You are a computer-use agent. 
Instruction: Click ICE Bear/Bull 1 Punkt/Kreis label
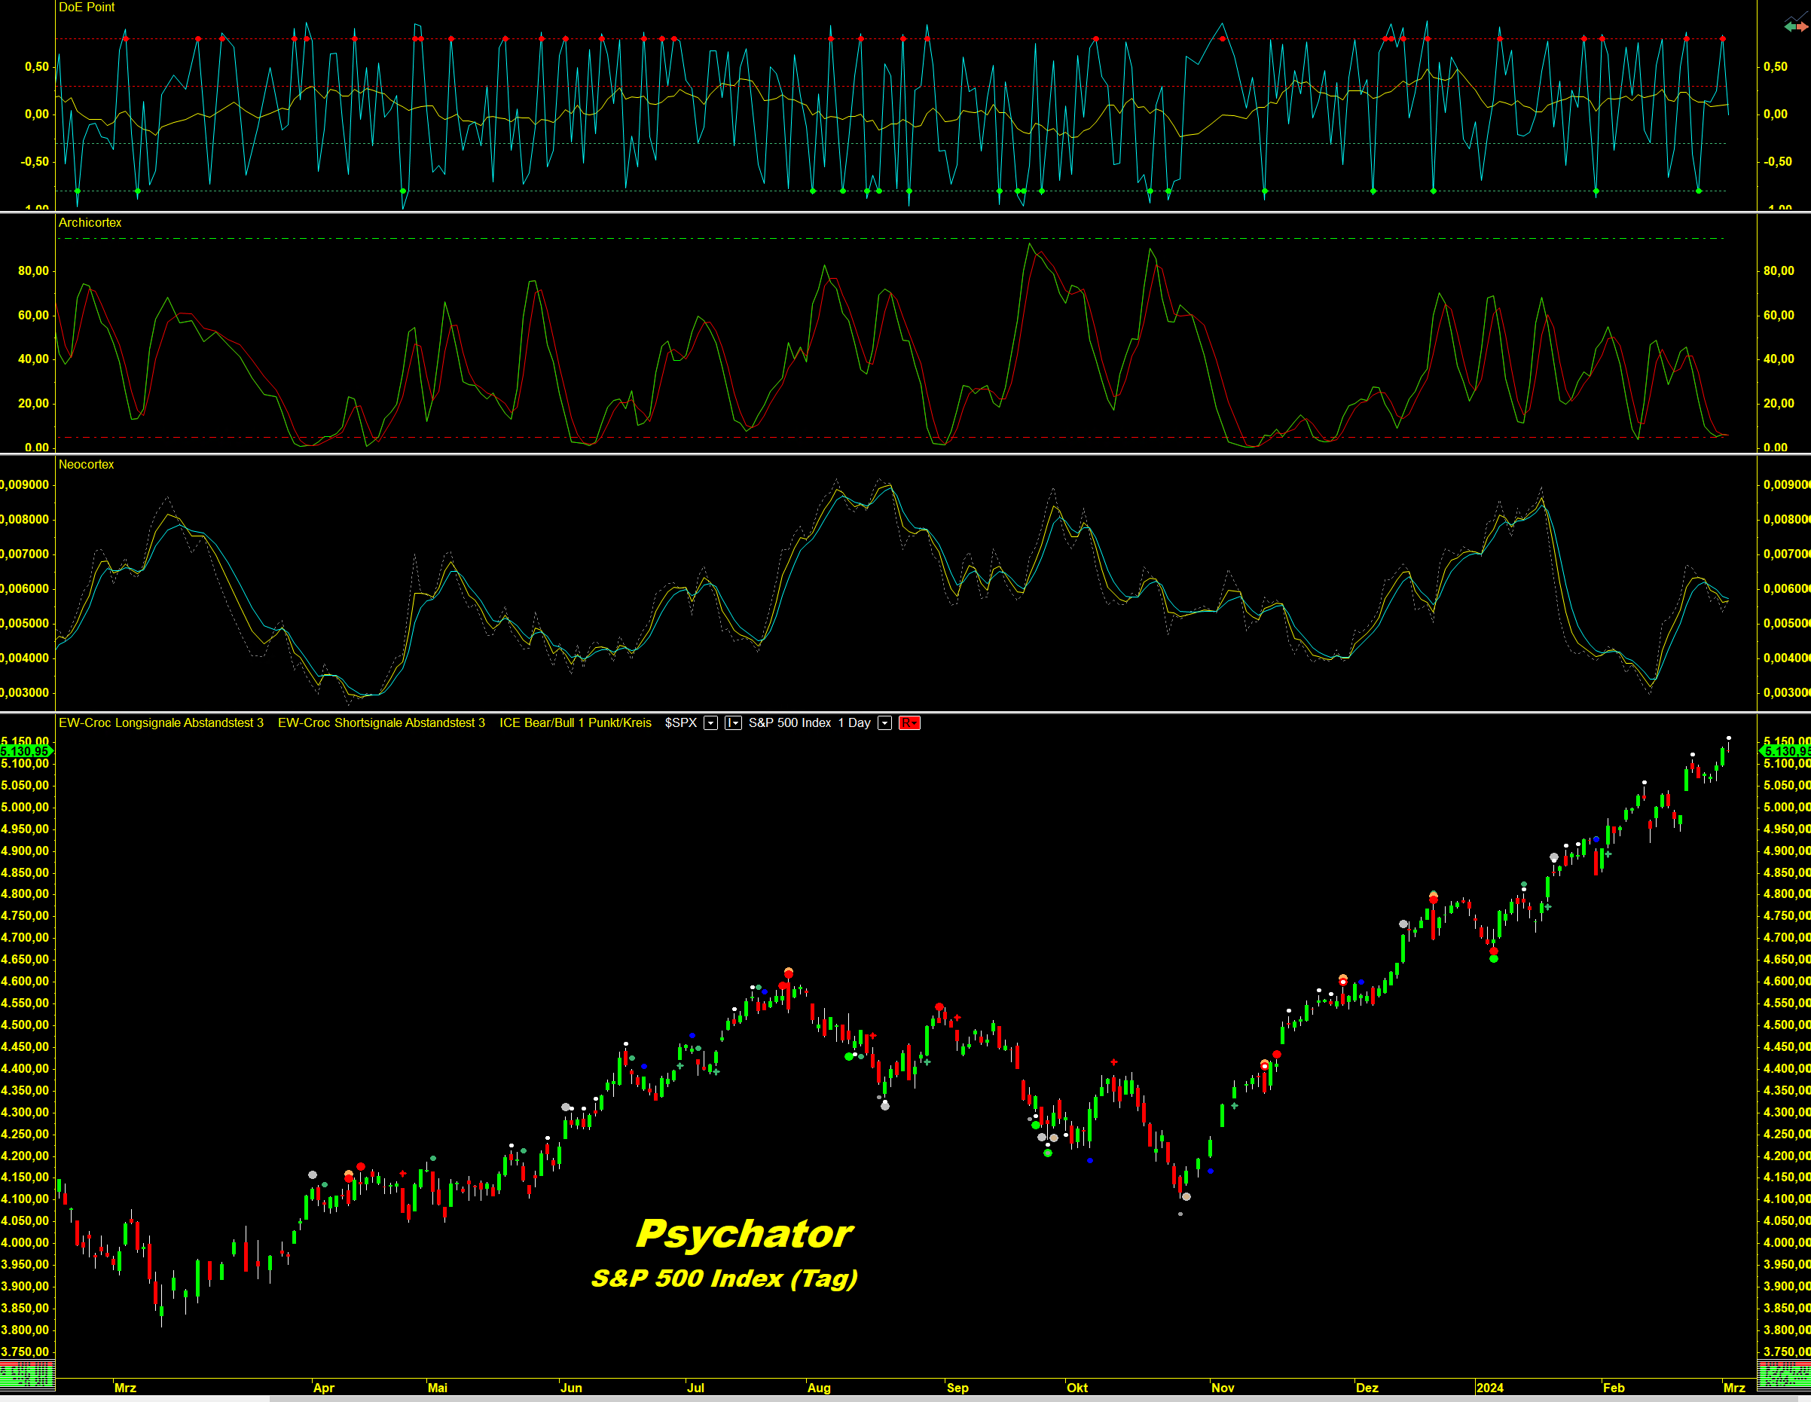coord(576,723)
